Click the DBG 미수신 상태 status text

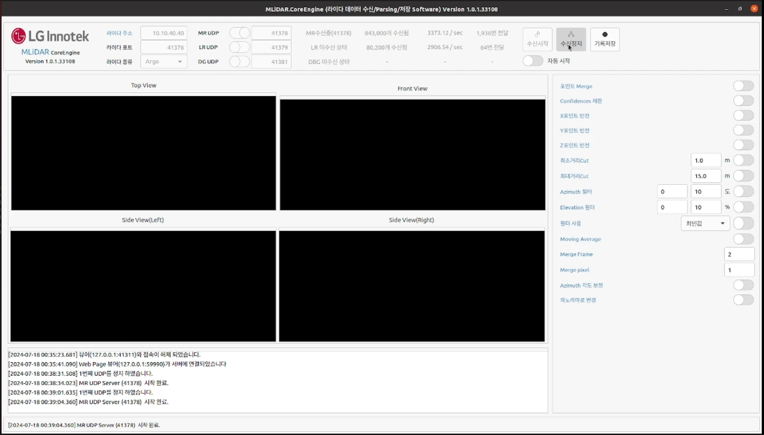point(329,61)
